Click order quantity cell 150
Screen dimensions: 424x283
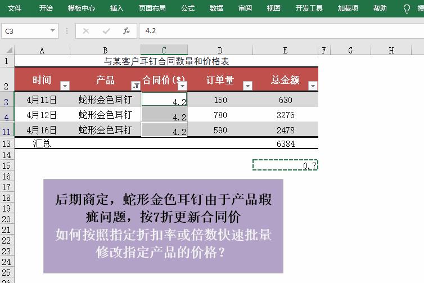coord(220,100)
